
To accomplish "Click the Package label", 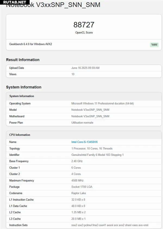I will 14,187.
